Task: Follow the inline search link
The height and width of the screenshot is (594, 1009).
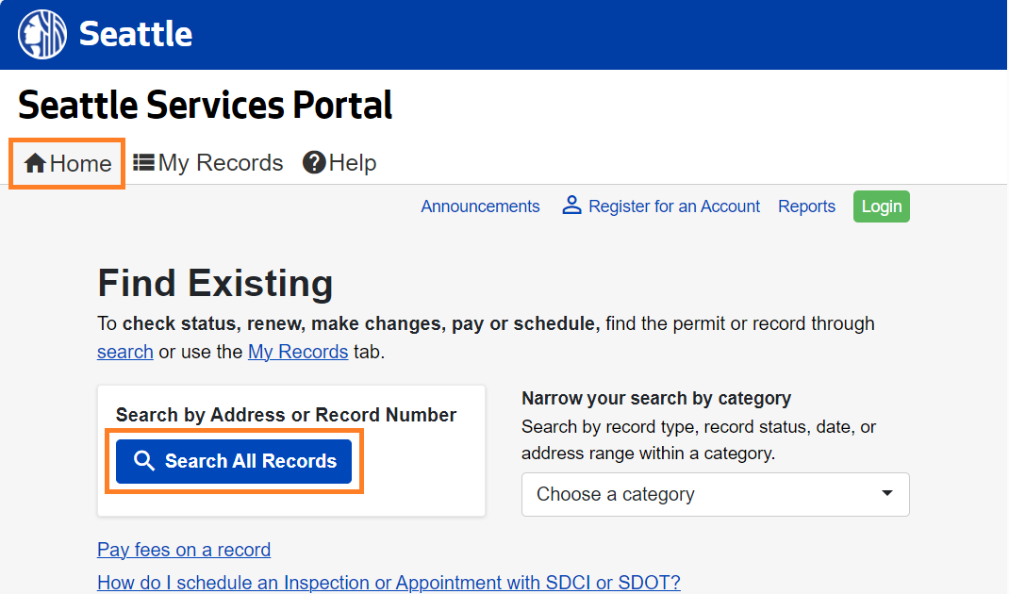Action: tap(124, 352)
